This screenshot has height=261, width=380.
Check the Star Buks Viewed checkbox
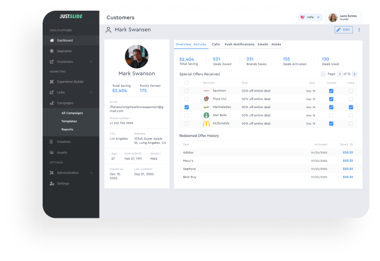331,115
